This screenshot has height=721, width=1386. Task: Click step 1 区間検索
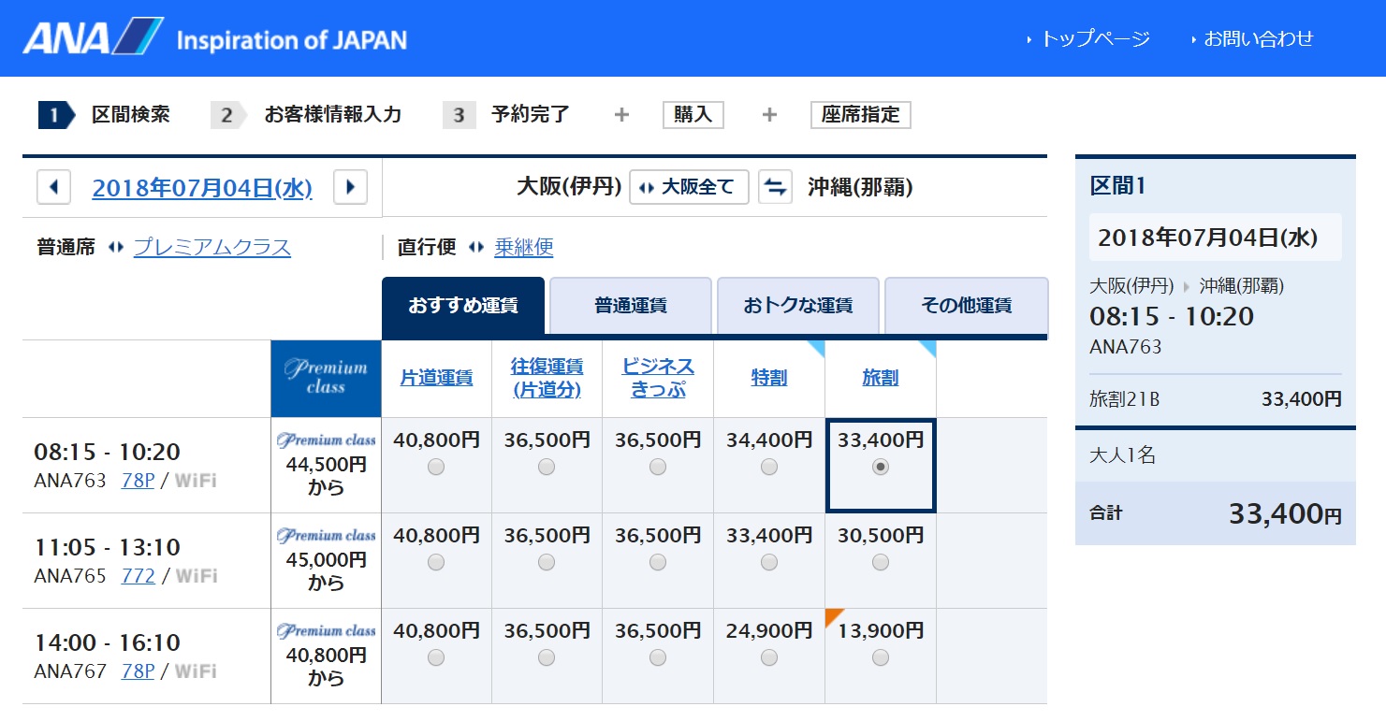pos(105,115)
